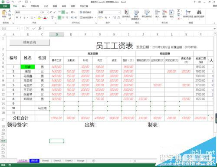This screenshot has width=217, height=167.
Task: Open the font name dropdown
Action: pos(40,12)
